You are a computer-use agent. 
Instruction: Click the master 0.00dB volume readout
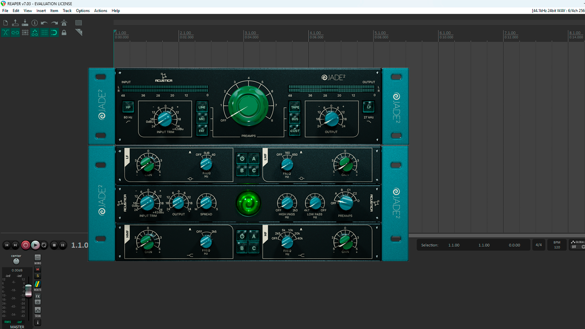pos(17,270)
